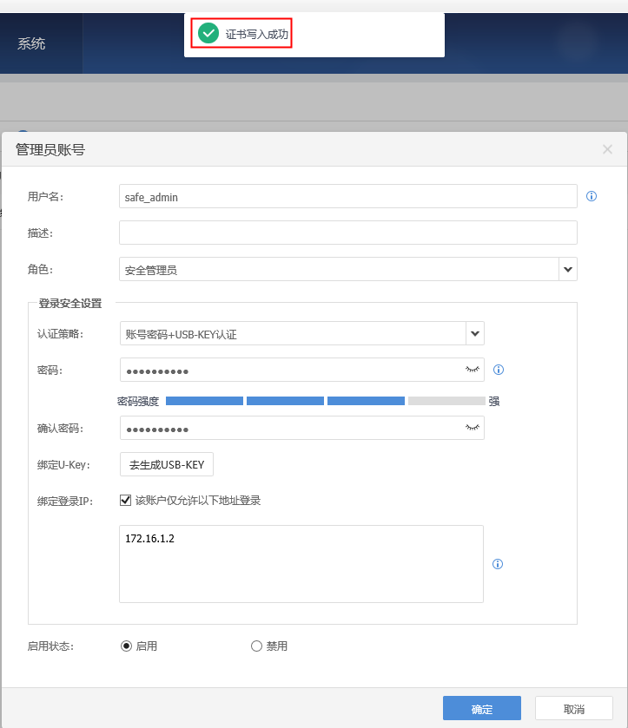This screenshot has width=628, height=728.
Task: Click the 去生成USB-KEY button
Action: click(x=167, y=464)
